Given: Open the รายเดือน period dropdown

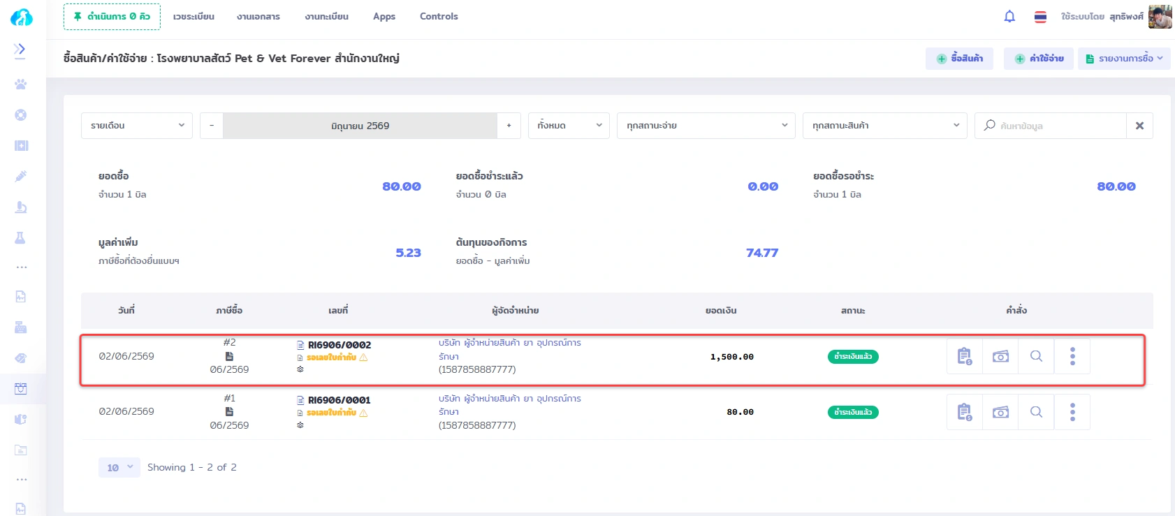Looking at the screenshot, I should tap(137, 126).
